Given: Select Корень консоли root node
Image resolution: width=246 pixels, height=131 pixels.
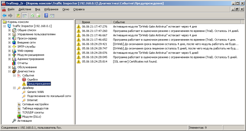Looking at the screenshot, I should 18,22.
